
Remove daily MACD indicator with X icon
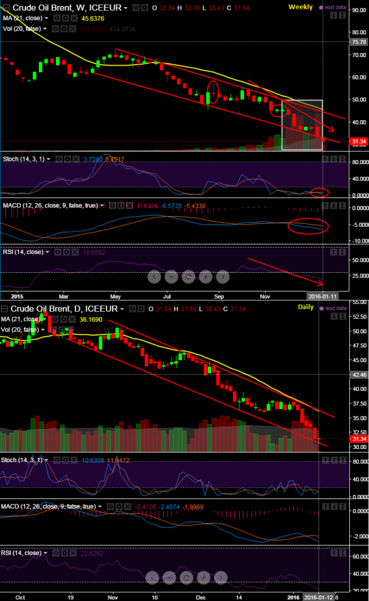(128, 507)
